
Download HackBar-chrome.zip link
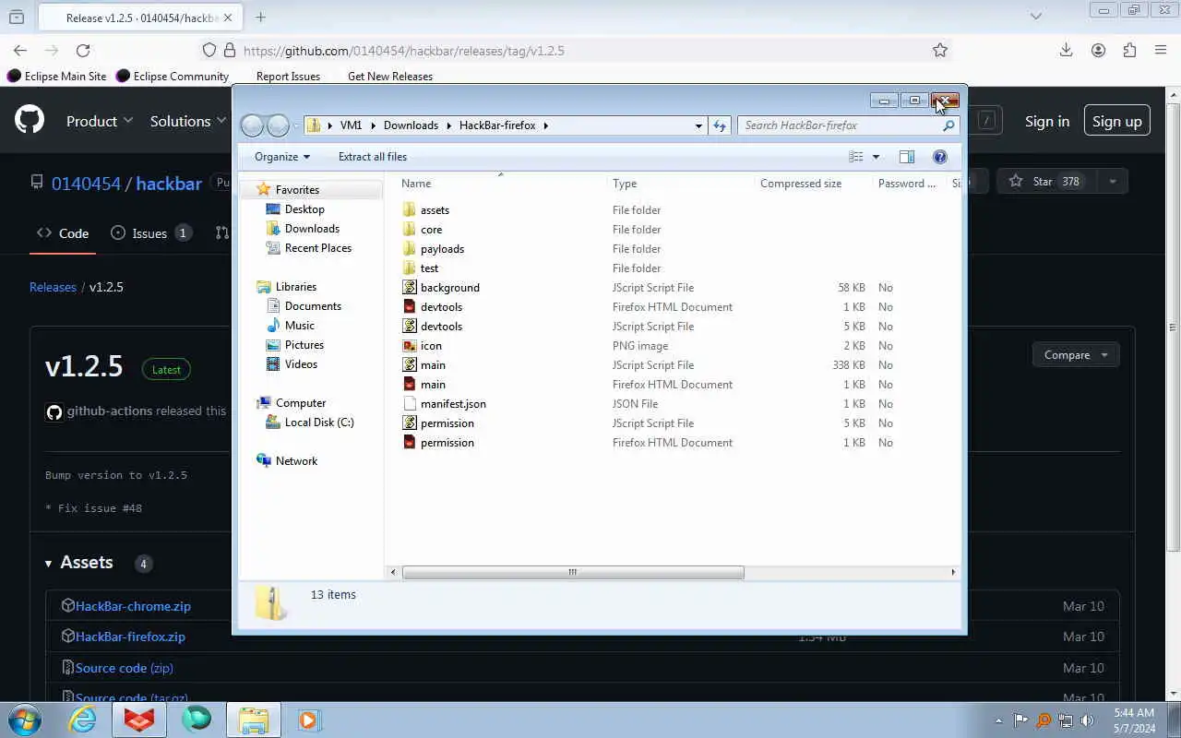pyautogui.click(x=133, y=606)
